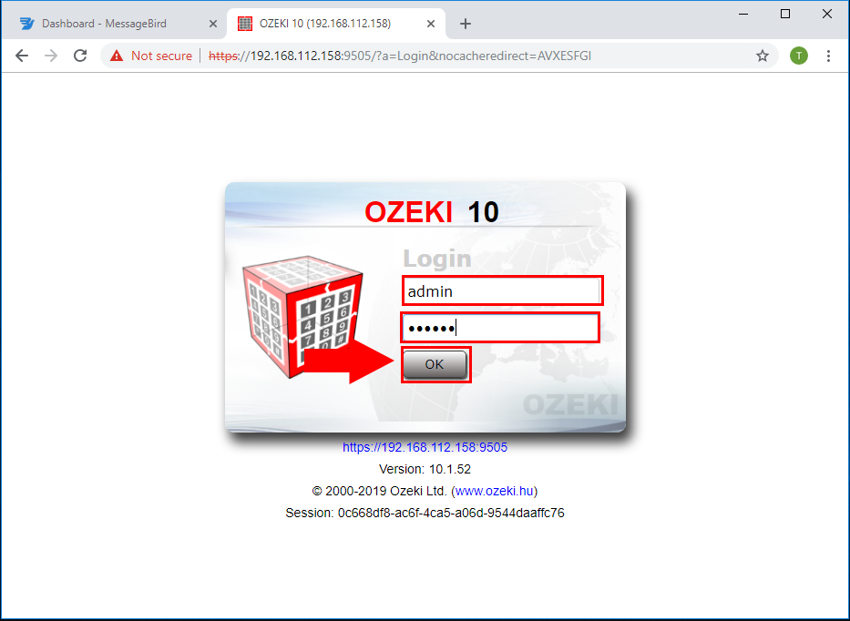Click the Login label
Screen dimensions: 850x621
[x=437, y=259]
